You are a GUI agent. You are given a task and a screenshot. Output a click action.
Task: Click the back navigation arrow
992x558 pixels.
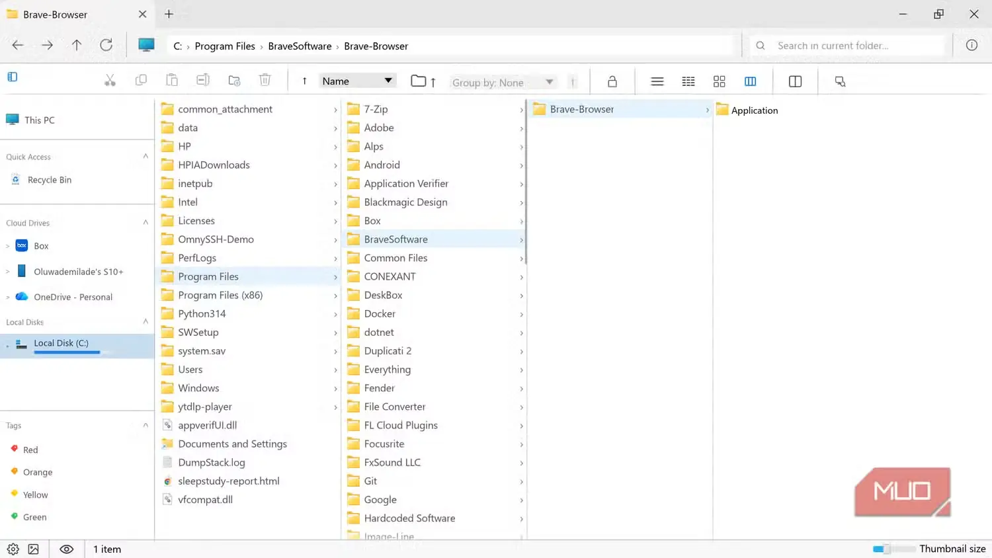[x=18, y=45]
